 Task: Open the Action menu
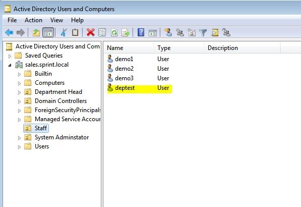33,20
